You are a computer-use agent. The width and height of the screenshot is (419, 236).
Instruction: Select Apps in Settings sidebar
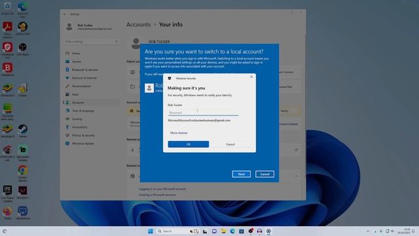click(92, 94)
